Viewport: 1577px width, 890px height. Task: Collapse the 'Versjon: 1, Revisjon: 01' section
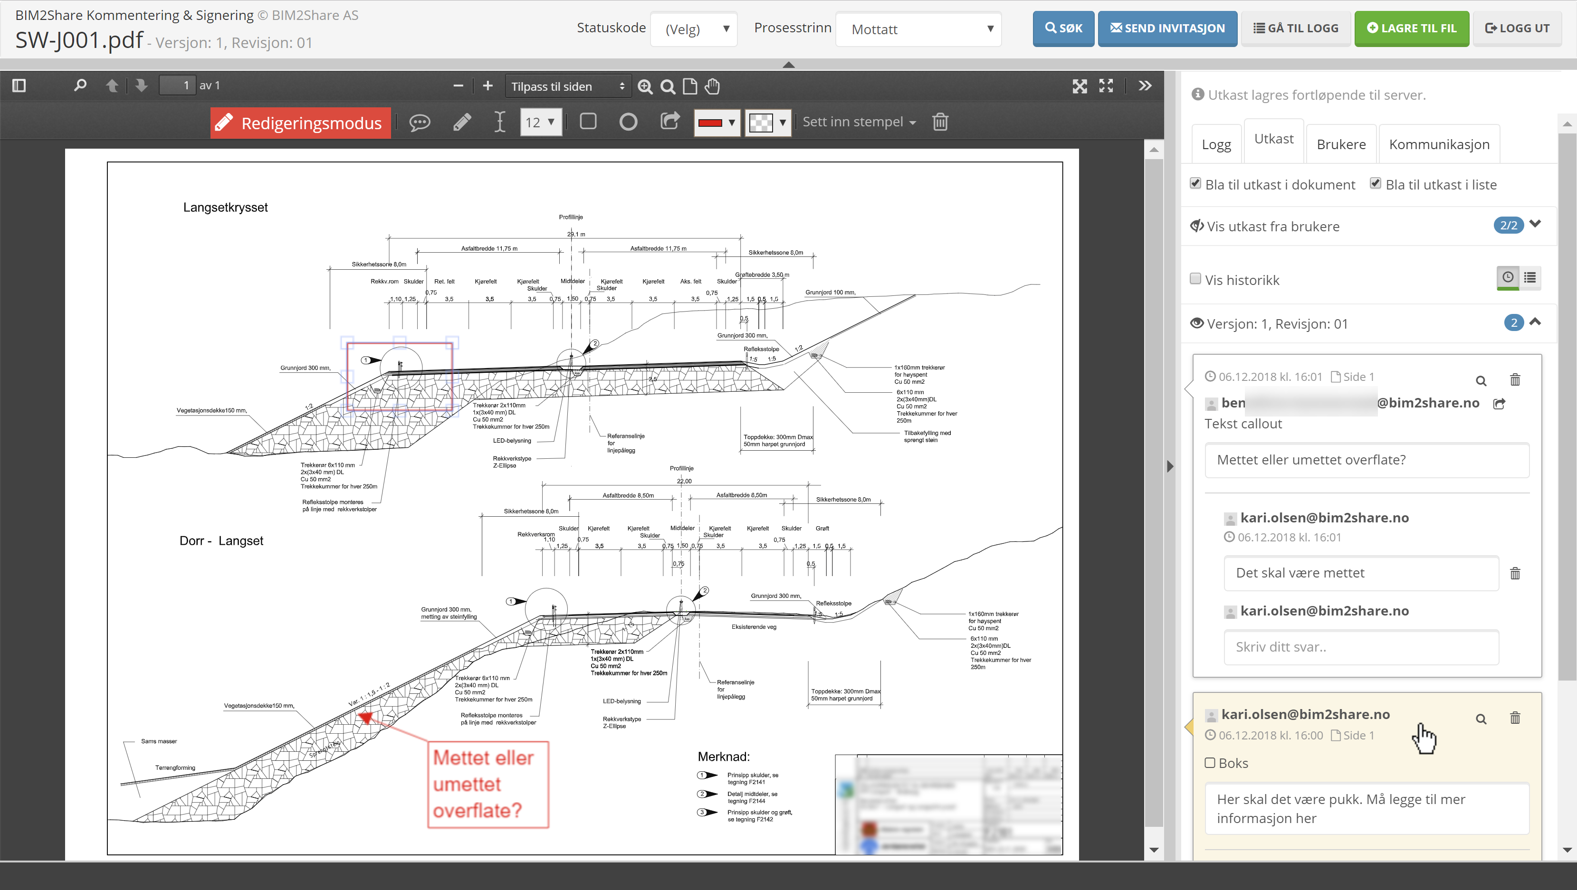click(1535, 322)
